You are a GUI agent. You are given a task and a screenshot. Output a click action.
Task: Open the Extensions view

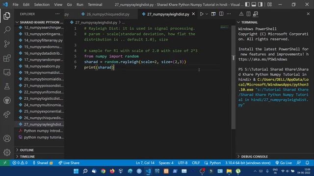[7, 58]
